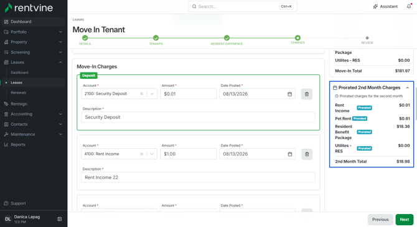Collapse the Prorated 2nd Month Charges panel
417x227 pixels.
(x=408, y=87)
